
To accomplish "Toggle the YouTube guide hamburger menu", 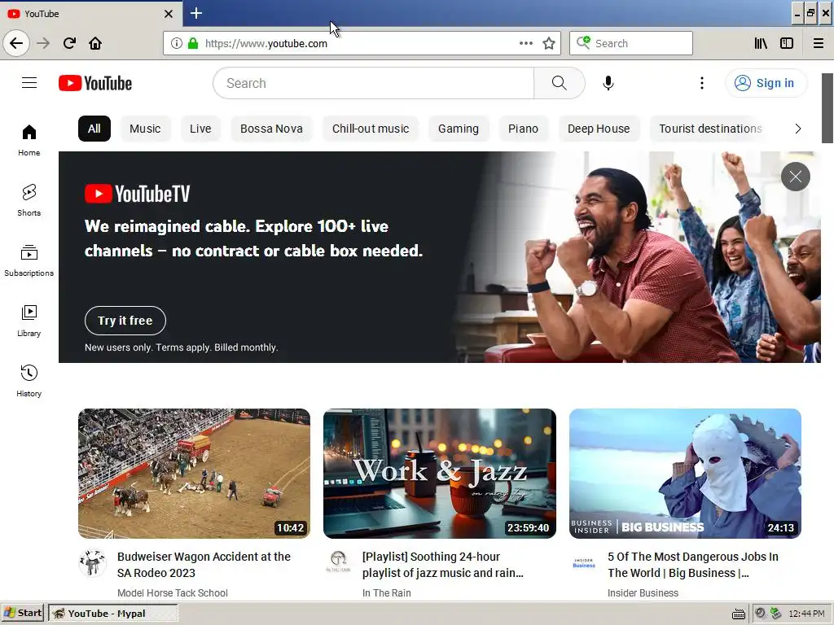I will 29,83.
